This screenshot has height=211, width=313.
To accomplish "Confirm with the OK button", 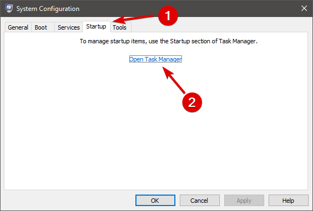I will point(155,200).
